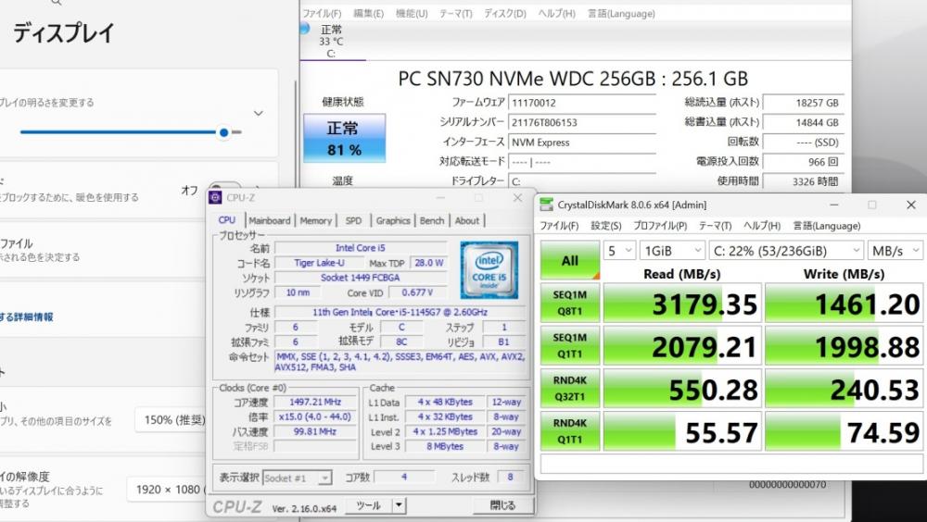Click the Tiger Lake-U code name value
Image resolution: width=927 pixels, height=522 pixels.
pos(319,263)
